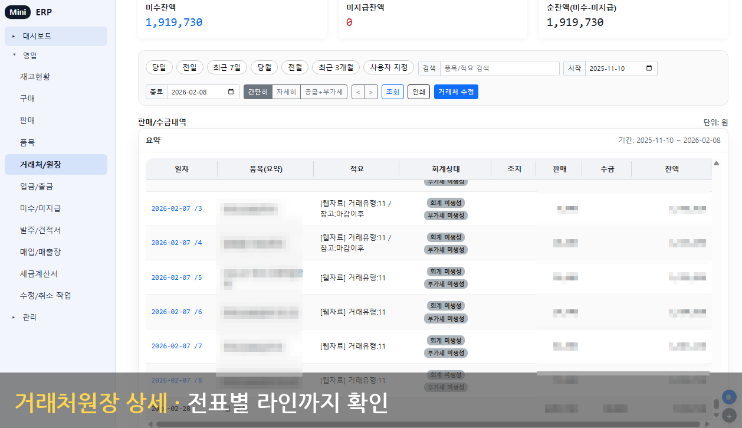Viewport: 742px width, 428px height.
Task: Open the calendar picker on the 시작 date field
Action: pyautogui.click(x=649, y=68)
